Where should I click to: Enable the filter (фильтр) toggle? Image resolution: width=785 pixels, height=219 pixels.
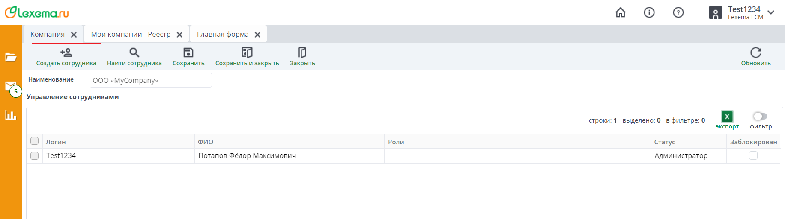point(760,116)
